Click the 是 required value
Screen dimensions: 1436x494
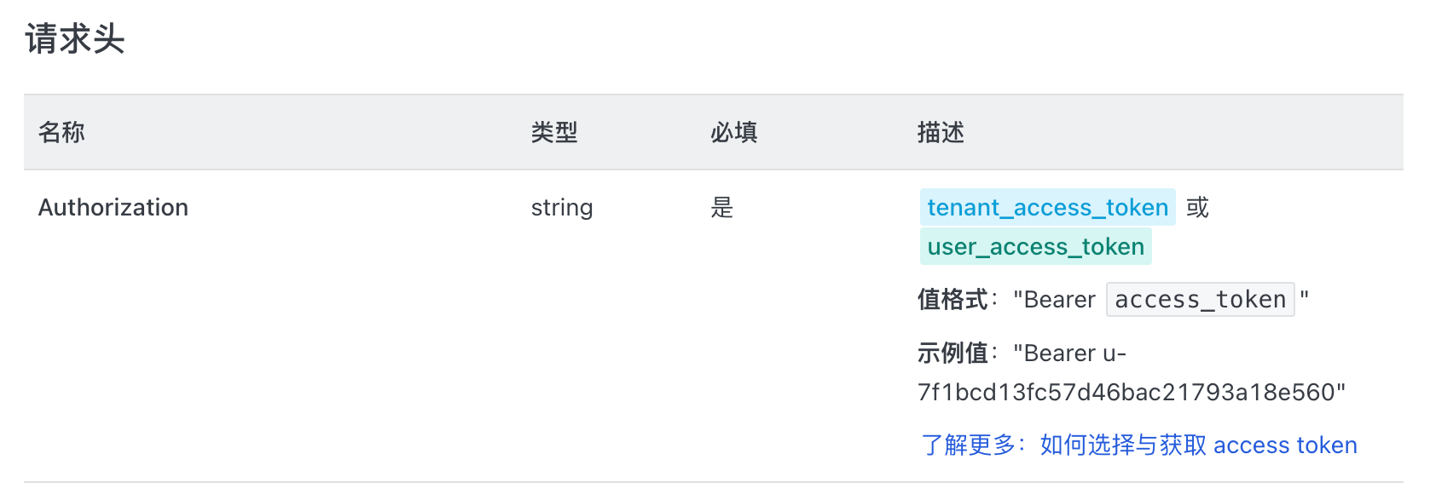click(x=722, y=207)
